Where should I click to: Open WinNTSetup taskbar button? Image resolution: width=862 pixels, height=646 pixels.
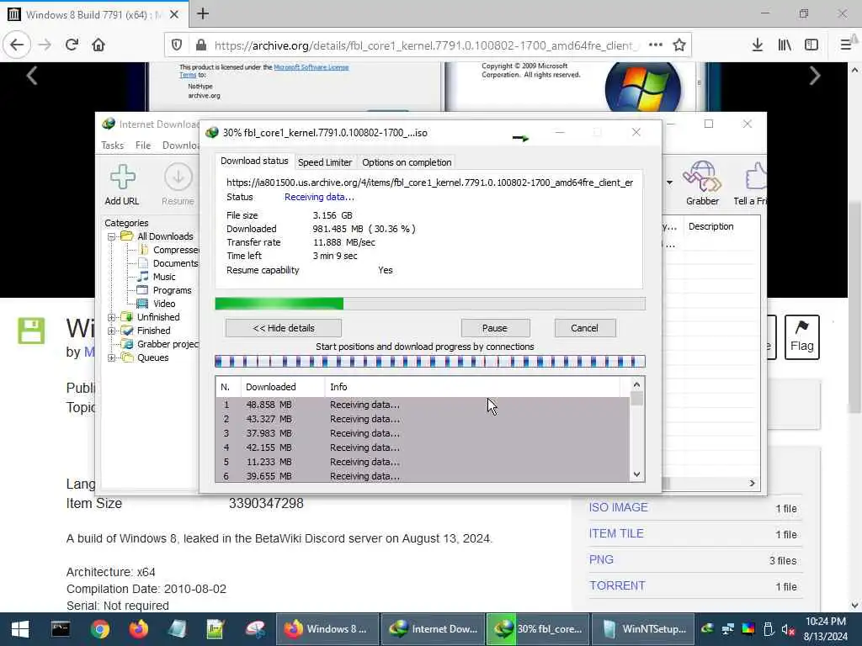pyautogui.click(x=643, y=629)
